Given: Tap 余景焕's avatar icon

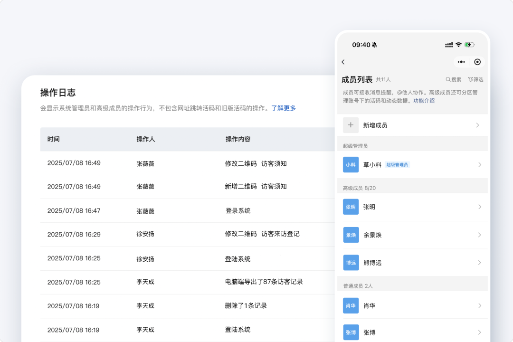Looking at the screenshot, I should click(351, 235).
